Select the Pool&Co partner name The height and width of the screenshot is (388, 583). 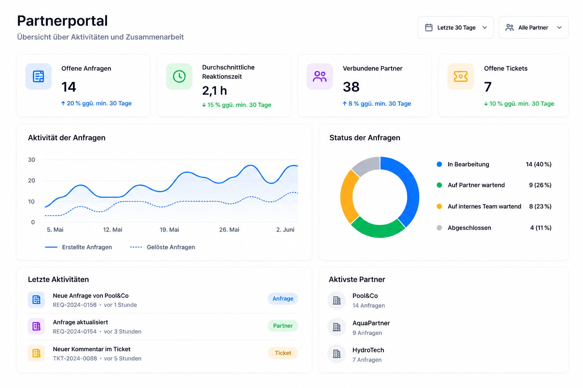coord(365,296)
